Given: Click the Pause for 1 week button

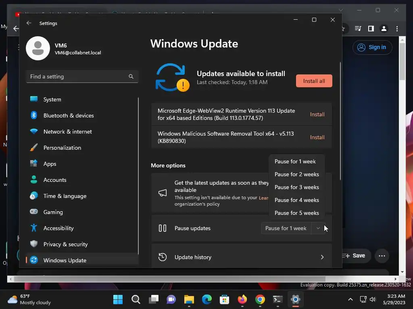Looking at the screenshot, I should pos(286,228).
